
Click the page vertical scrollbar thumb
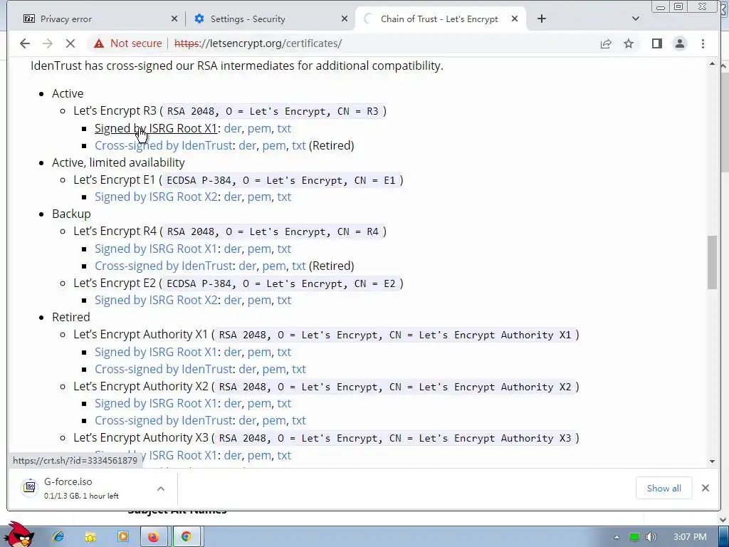click(712, 262)
